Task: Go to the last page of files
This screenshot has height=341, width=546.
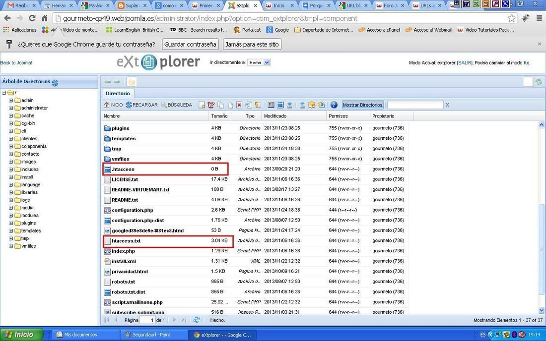Action: click(x=184, y=320)
